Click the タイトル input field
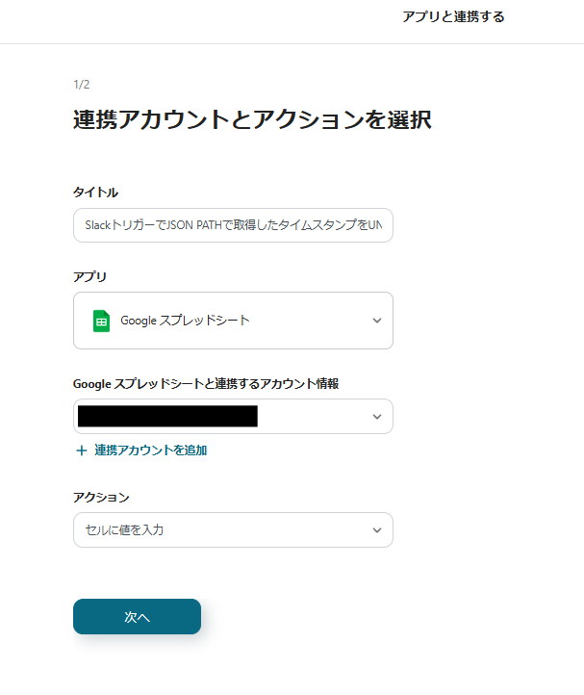 pyautogui.click(x=233, y=224)
